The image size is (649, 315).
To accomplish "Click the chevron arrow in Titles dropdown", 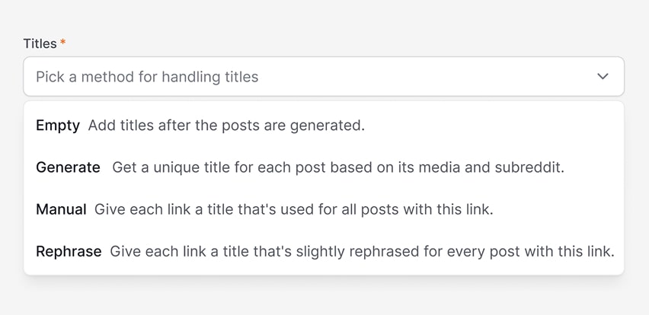I will 603,77.
